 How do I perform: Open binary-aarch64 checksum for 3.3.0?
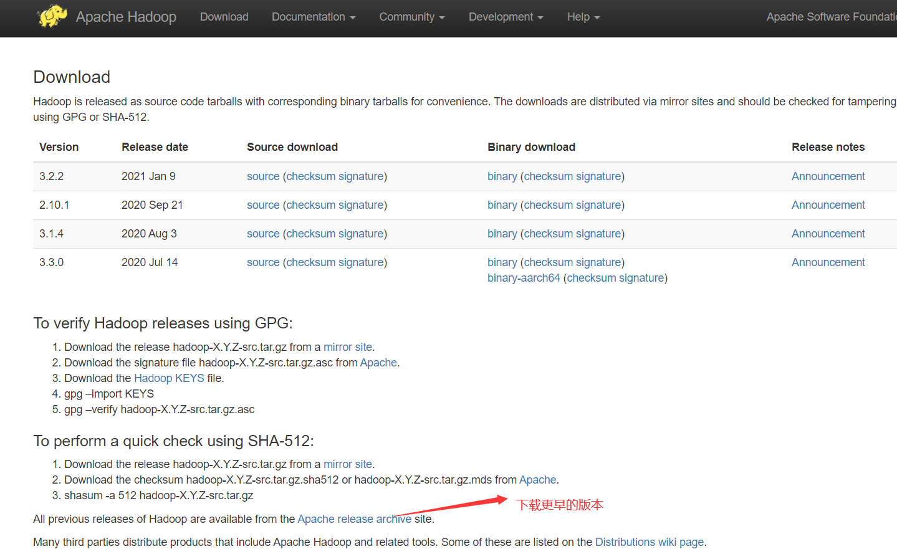[x=591, y=278]
